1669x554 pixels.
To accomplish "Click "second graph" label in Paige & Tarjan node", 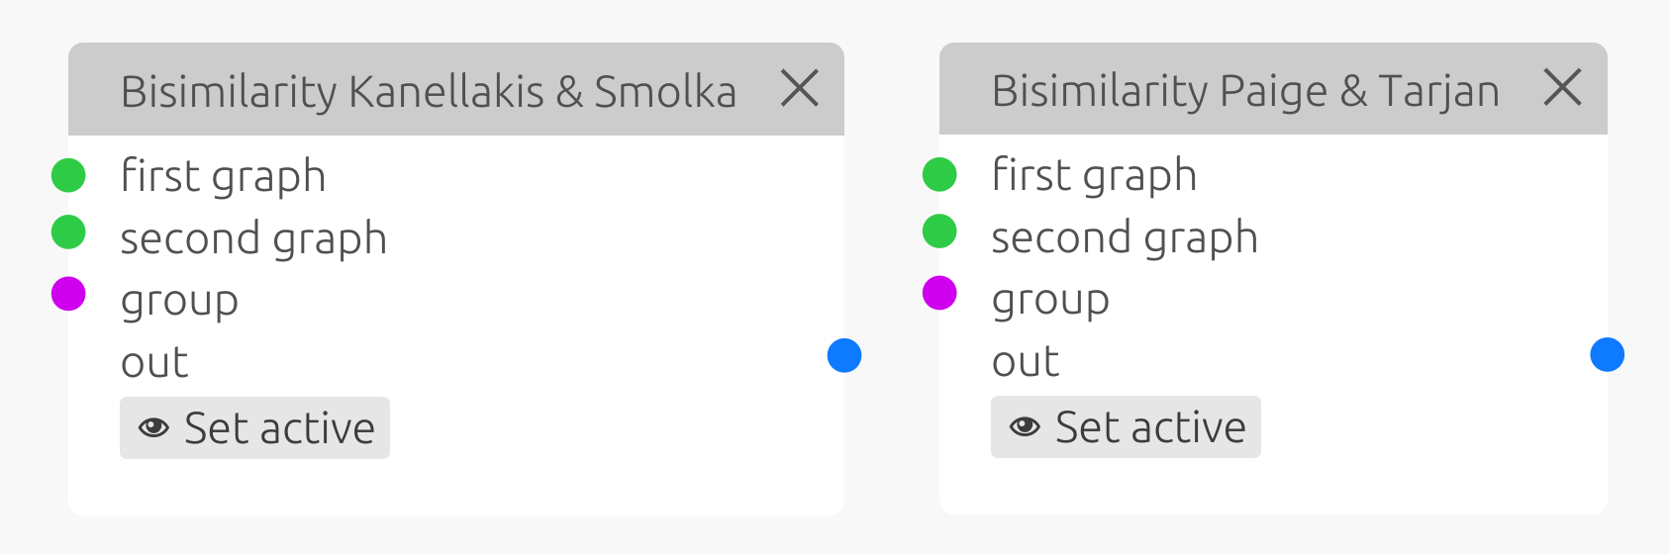I will [x=1125, y=237].
